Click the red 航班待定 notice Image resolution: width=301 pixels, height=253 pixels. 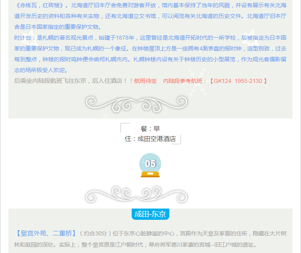point(145,81)
